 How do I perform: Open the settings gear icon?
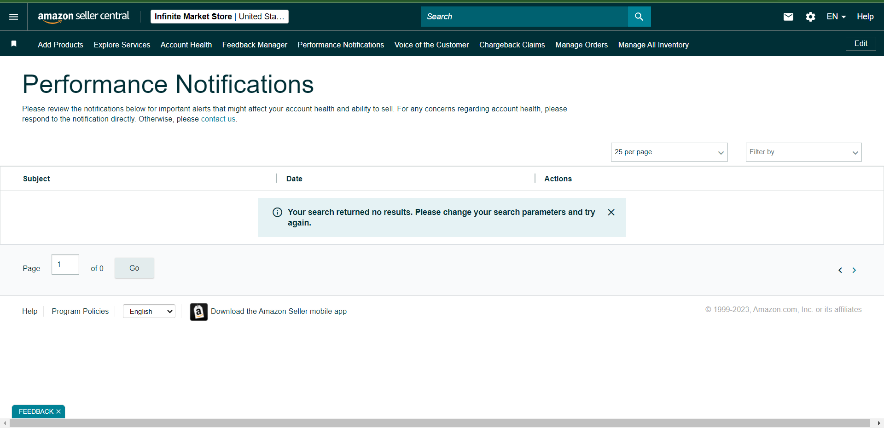pyautogui.click(x=810, y=17)
